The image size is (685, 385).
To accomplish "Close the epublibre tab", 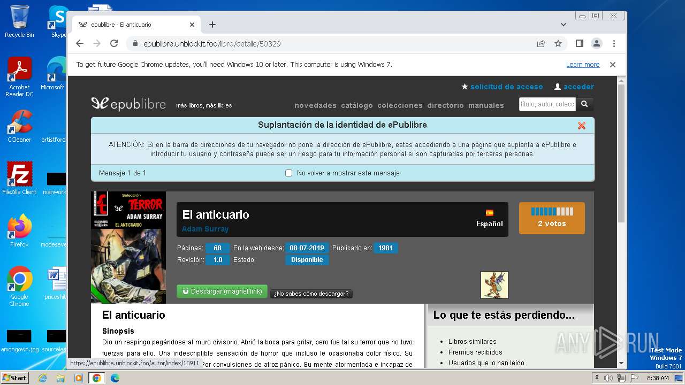I will click(x=192, y=25).
